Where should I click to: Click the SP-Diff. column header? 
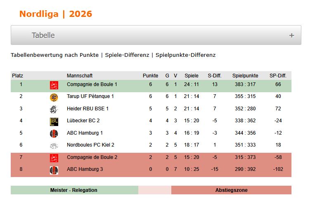[x=278, y=76]
